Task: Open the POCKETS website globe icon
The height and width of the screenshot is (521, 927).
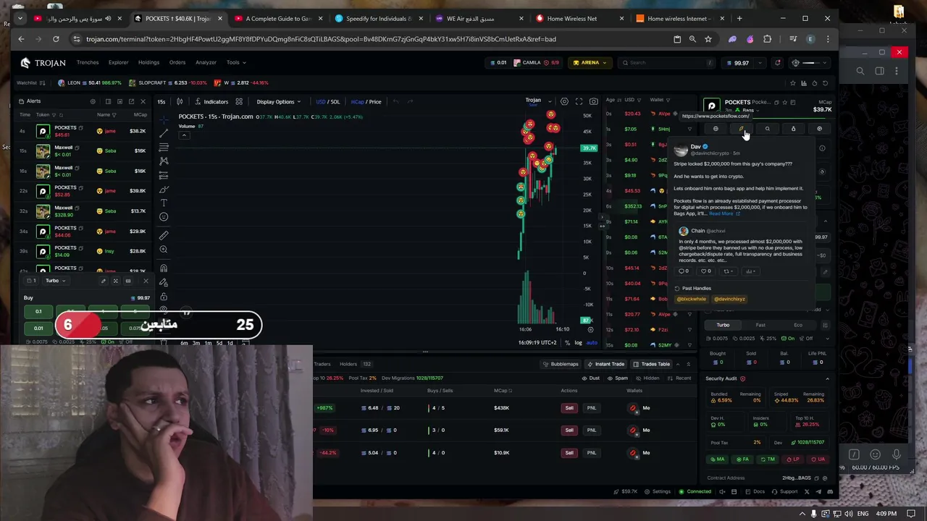Action: (x=716, y=129)
